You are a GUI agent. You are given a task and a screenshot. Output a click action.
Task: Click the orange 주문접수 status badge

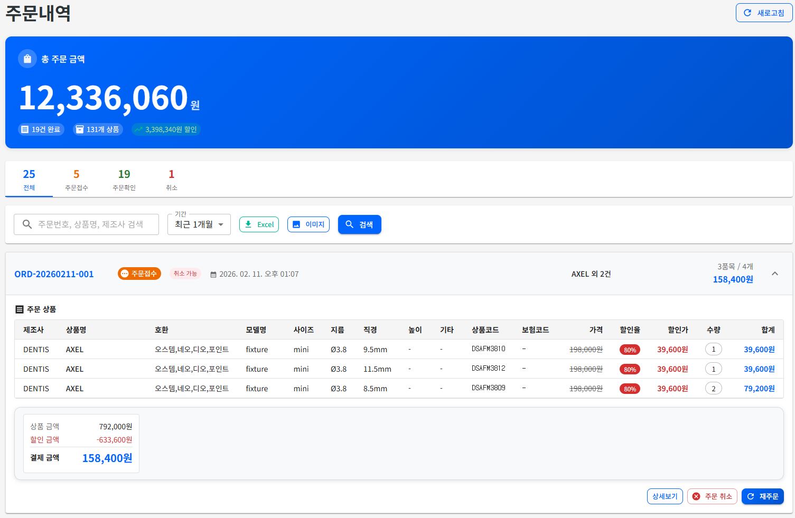pos(139,274)
